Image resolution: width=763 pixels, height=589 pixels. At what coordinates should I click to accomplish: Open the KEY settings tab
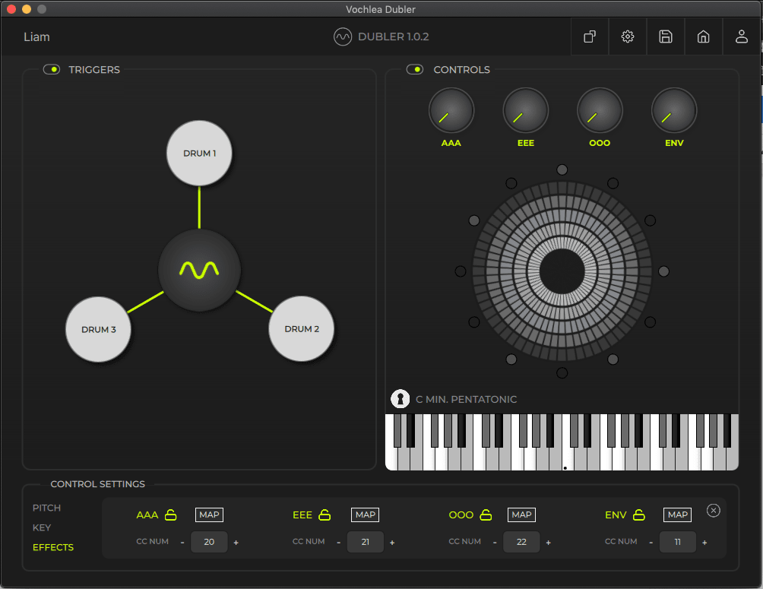tap(42, 527)
